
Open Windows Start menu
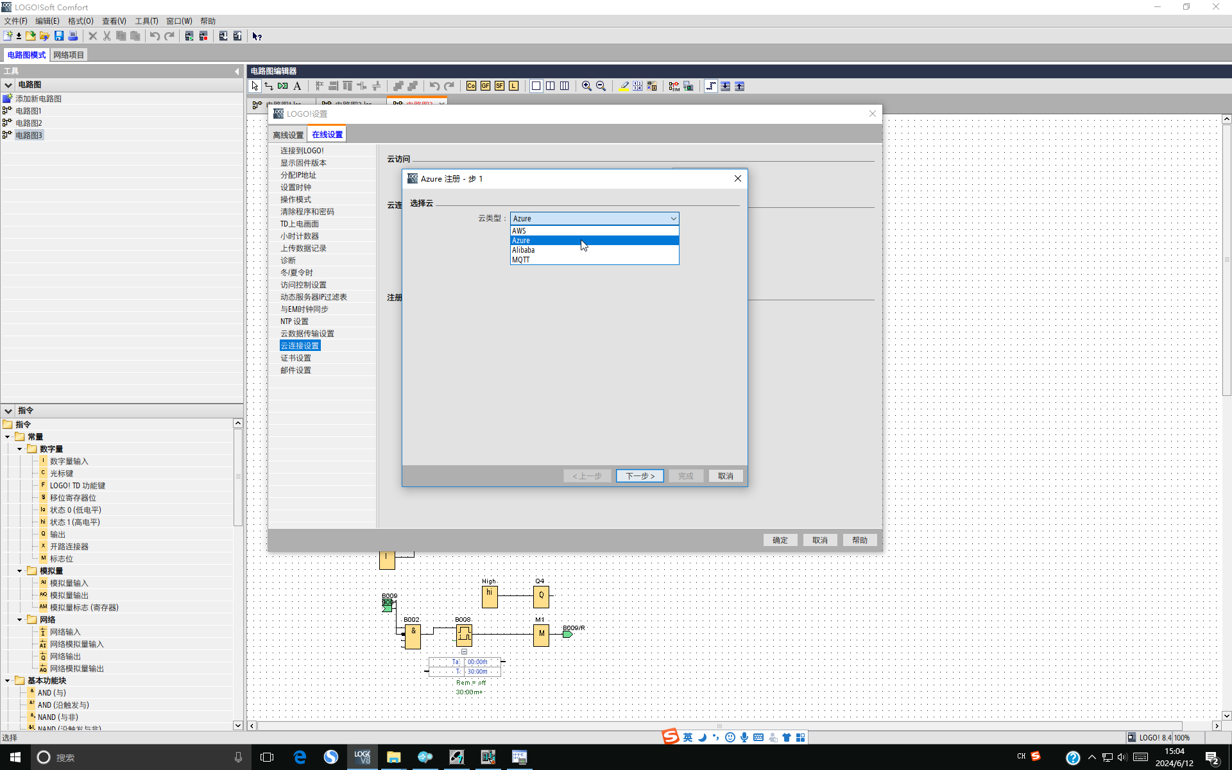pyautogui.click(x=15, y=757)
